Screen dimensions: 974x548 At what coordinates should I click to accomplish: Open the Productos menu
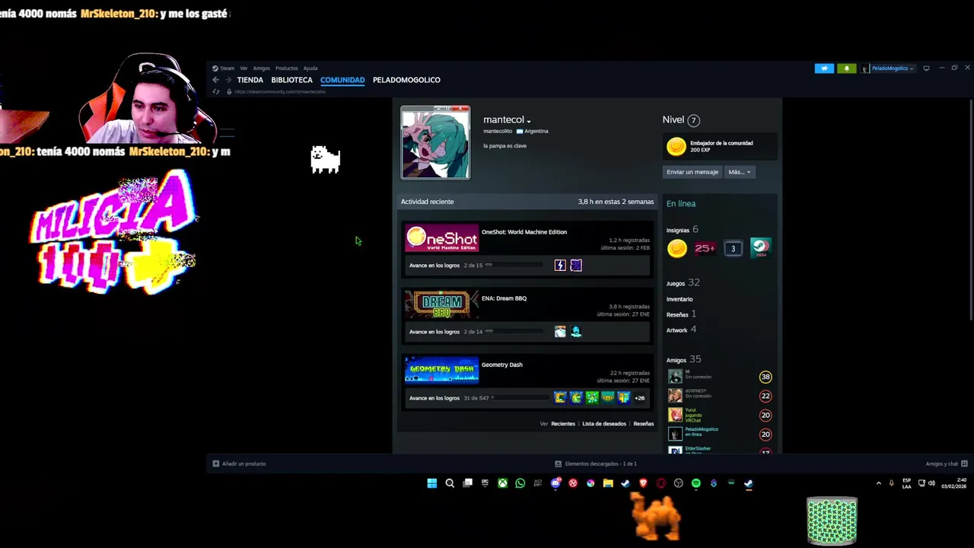pos(286,68)
